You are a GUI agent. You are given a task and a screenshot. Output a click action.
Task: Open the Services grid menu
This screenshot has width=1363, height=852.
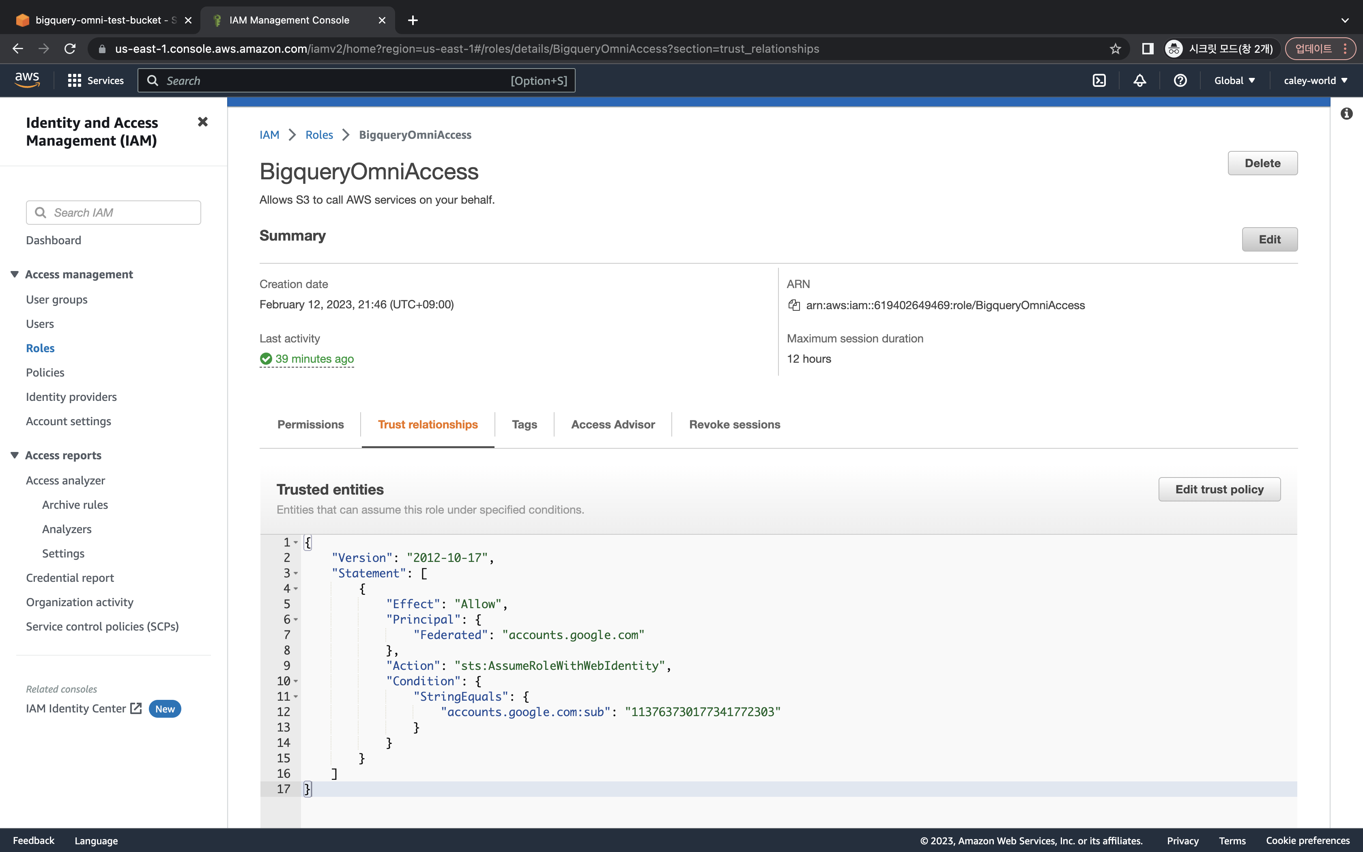[95, 81]
